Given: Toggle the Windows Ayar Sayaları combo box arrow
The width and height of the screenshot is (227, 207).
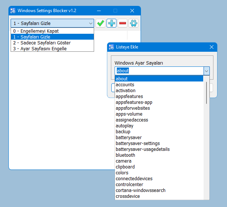Looking at the screenshot, I should [206, 71].
